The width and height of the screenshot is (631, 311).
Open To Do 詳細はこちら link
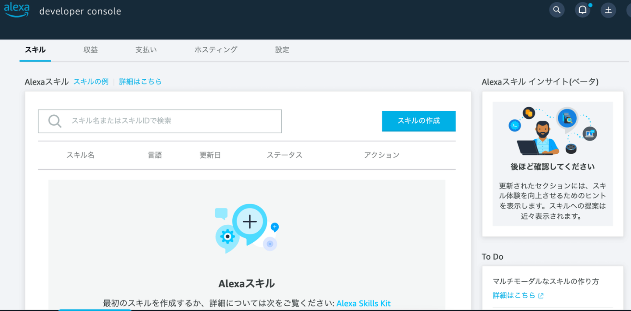click(514, 295)
